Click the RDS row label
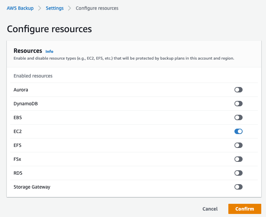Image resolution: width=266 pixels, height=217 pixels. click(18, 173)
